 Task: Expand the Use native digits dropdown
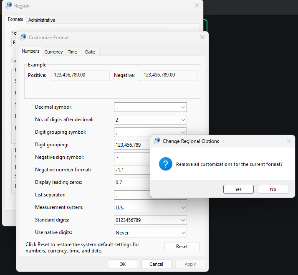coord(183,233)
